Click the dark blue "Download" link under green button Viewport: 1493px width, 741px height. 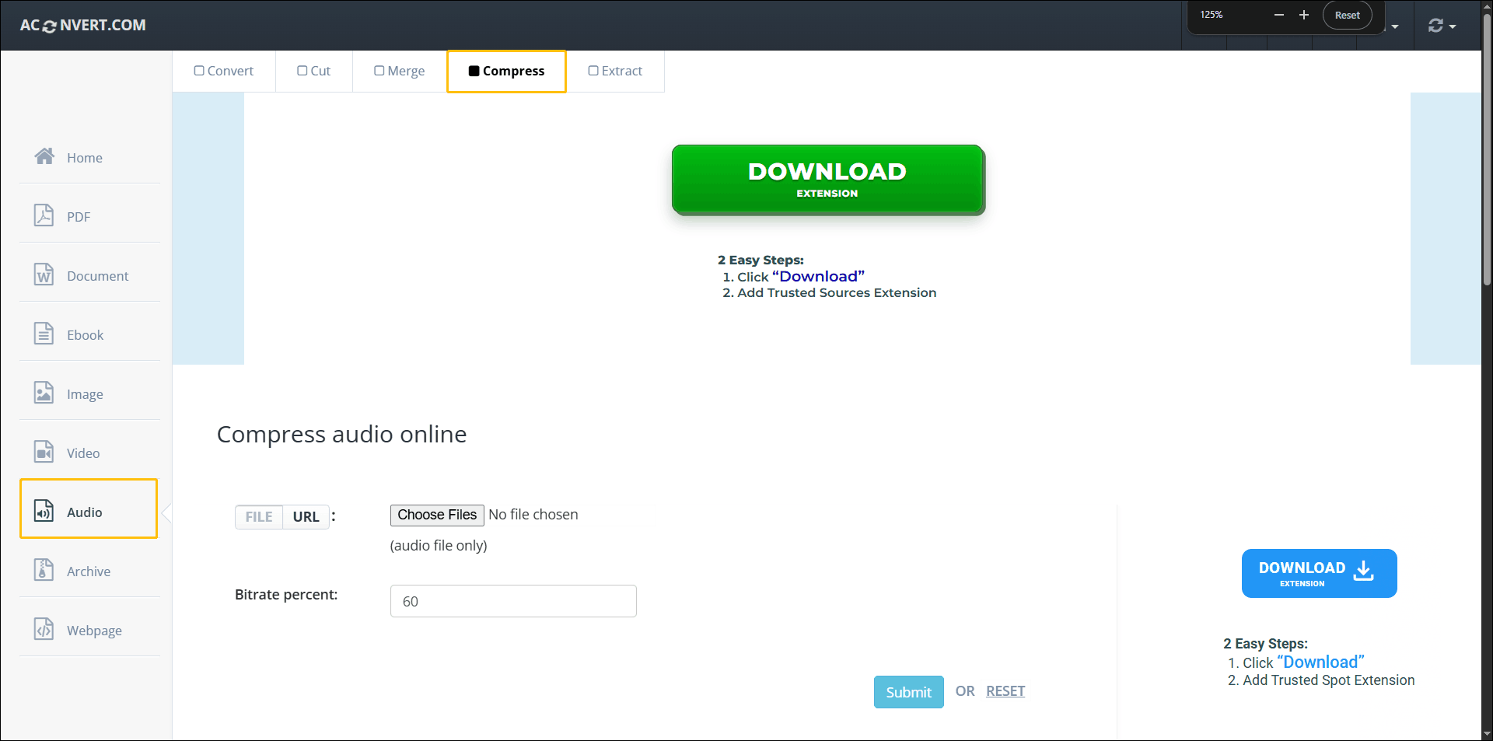coord(818,276)
